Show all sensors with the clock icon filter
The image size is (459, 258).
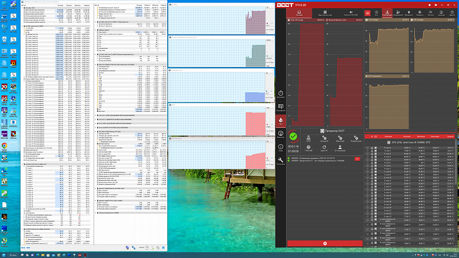click(377, 13)
